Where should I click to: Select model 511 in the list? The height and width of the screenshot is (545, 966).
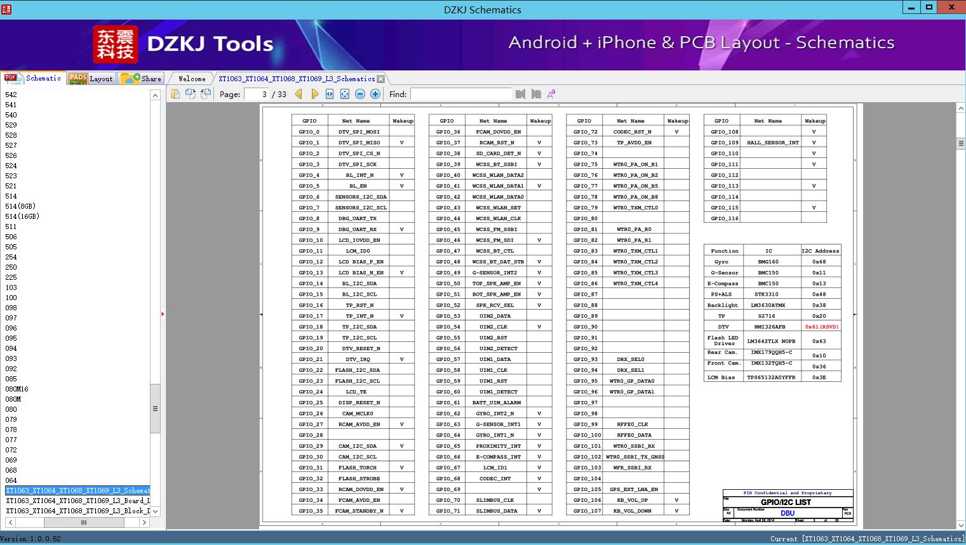click(11, 227)
